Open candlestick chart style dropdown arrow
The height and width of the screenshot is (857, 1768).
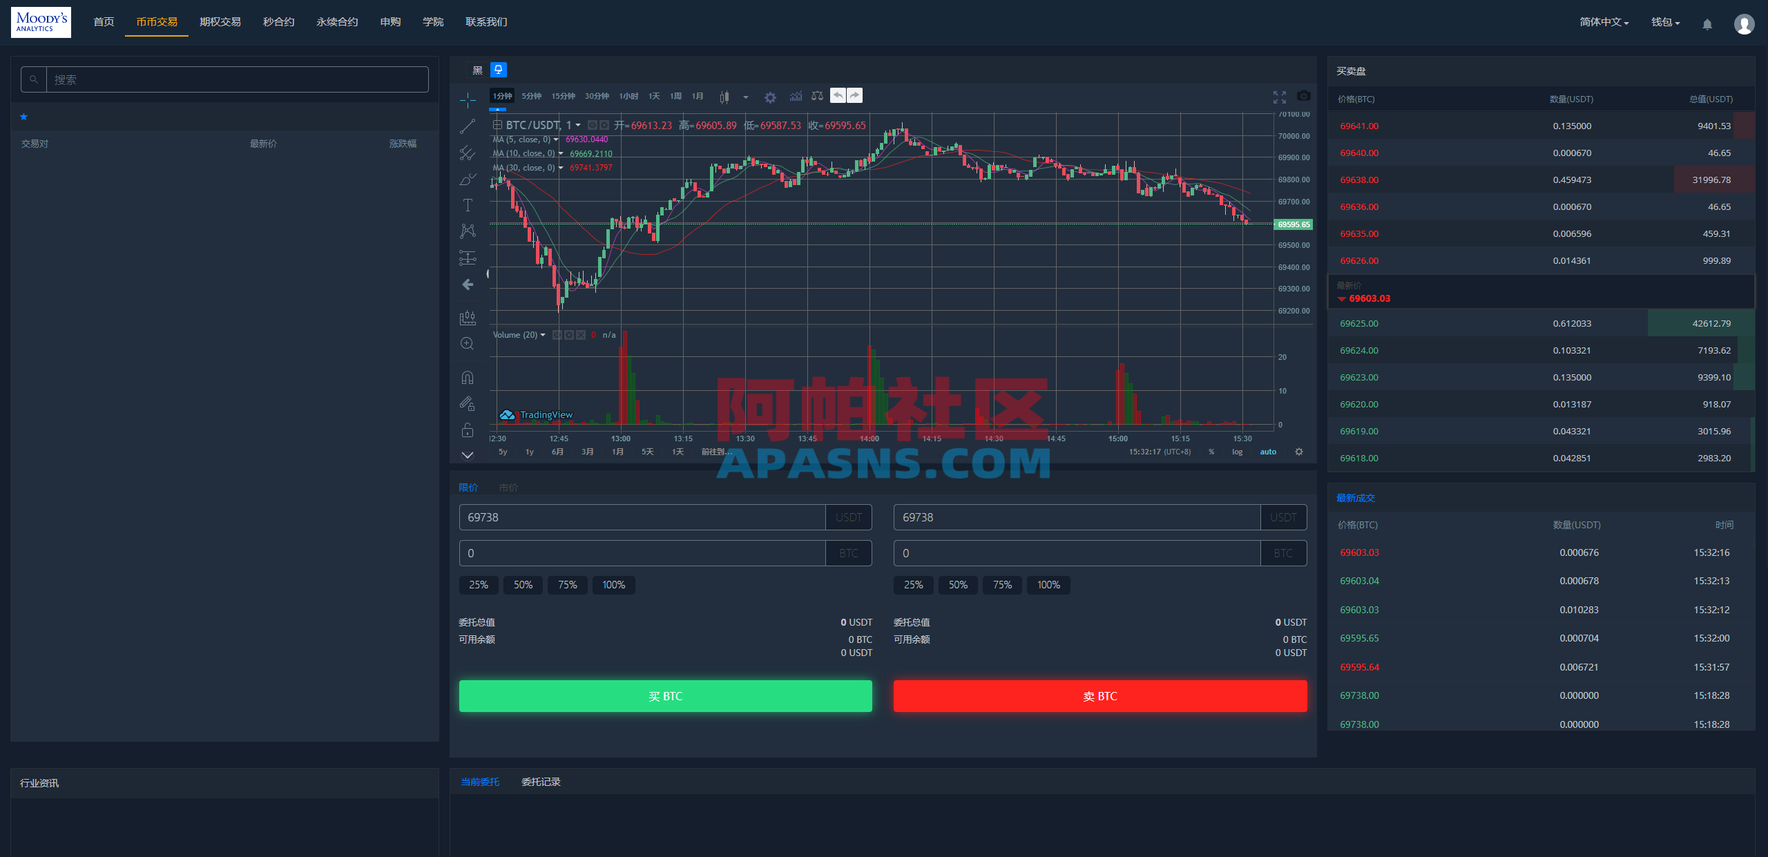coord(745,97)
